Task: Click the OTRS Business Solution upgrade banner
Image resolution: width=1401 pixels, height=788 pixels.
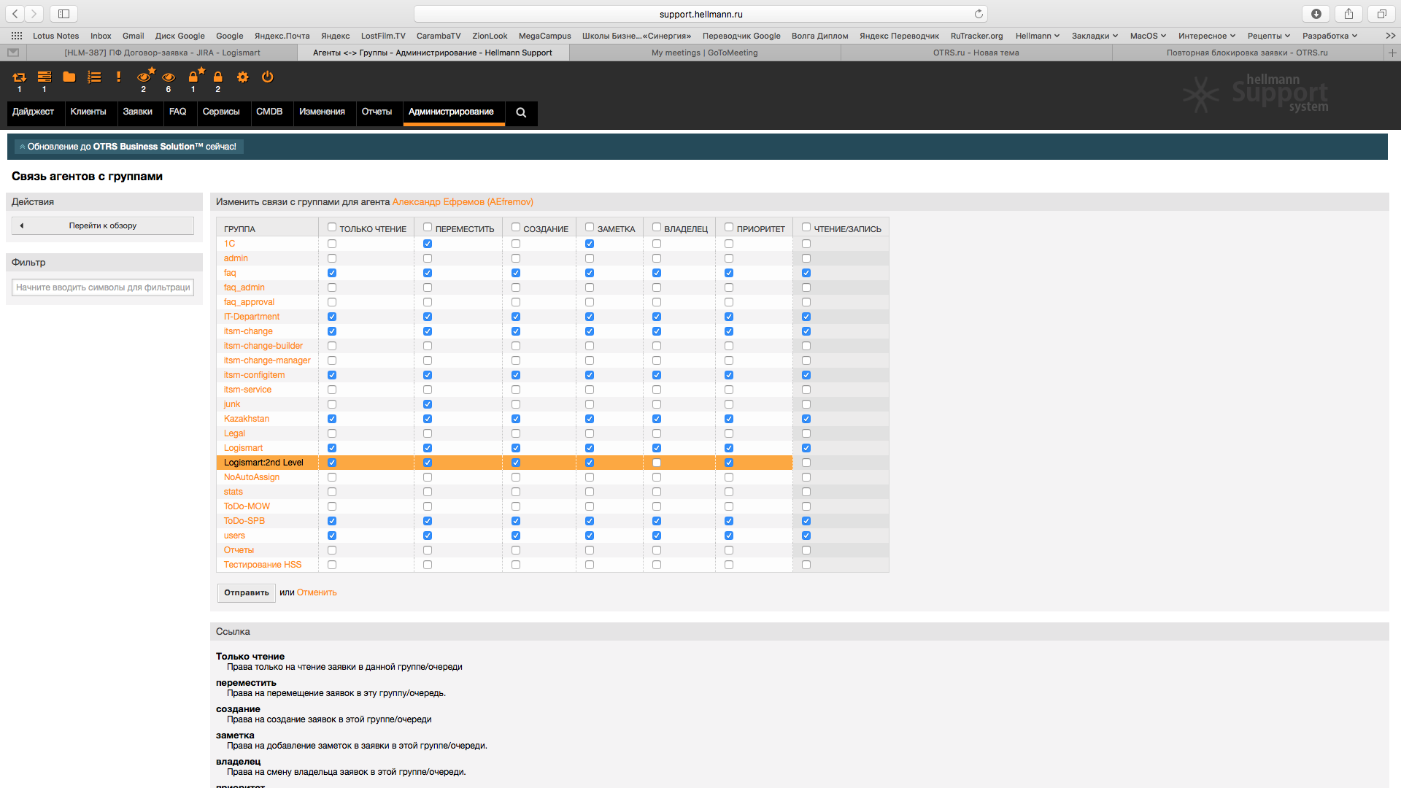Action: [128, 147]
